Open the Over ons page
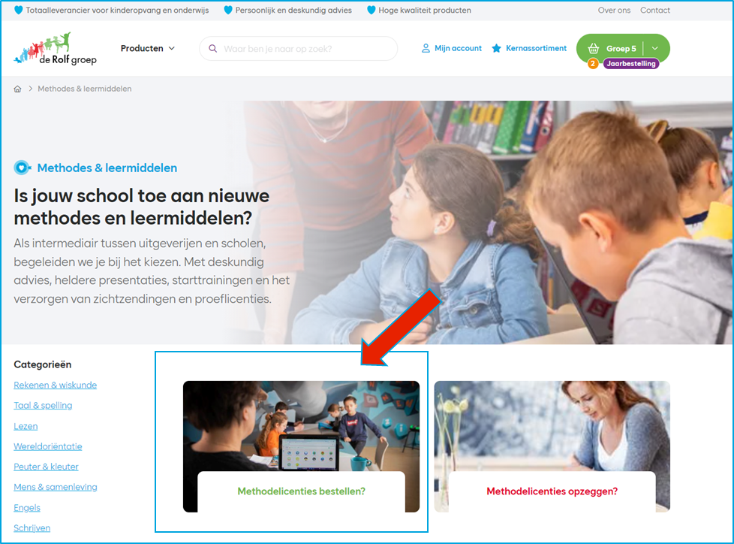The height and width of the screenshot is (544, 734). (614, 11)
